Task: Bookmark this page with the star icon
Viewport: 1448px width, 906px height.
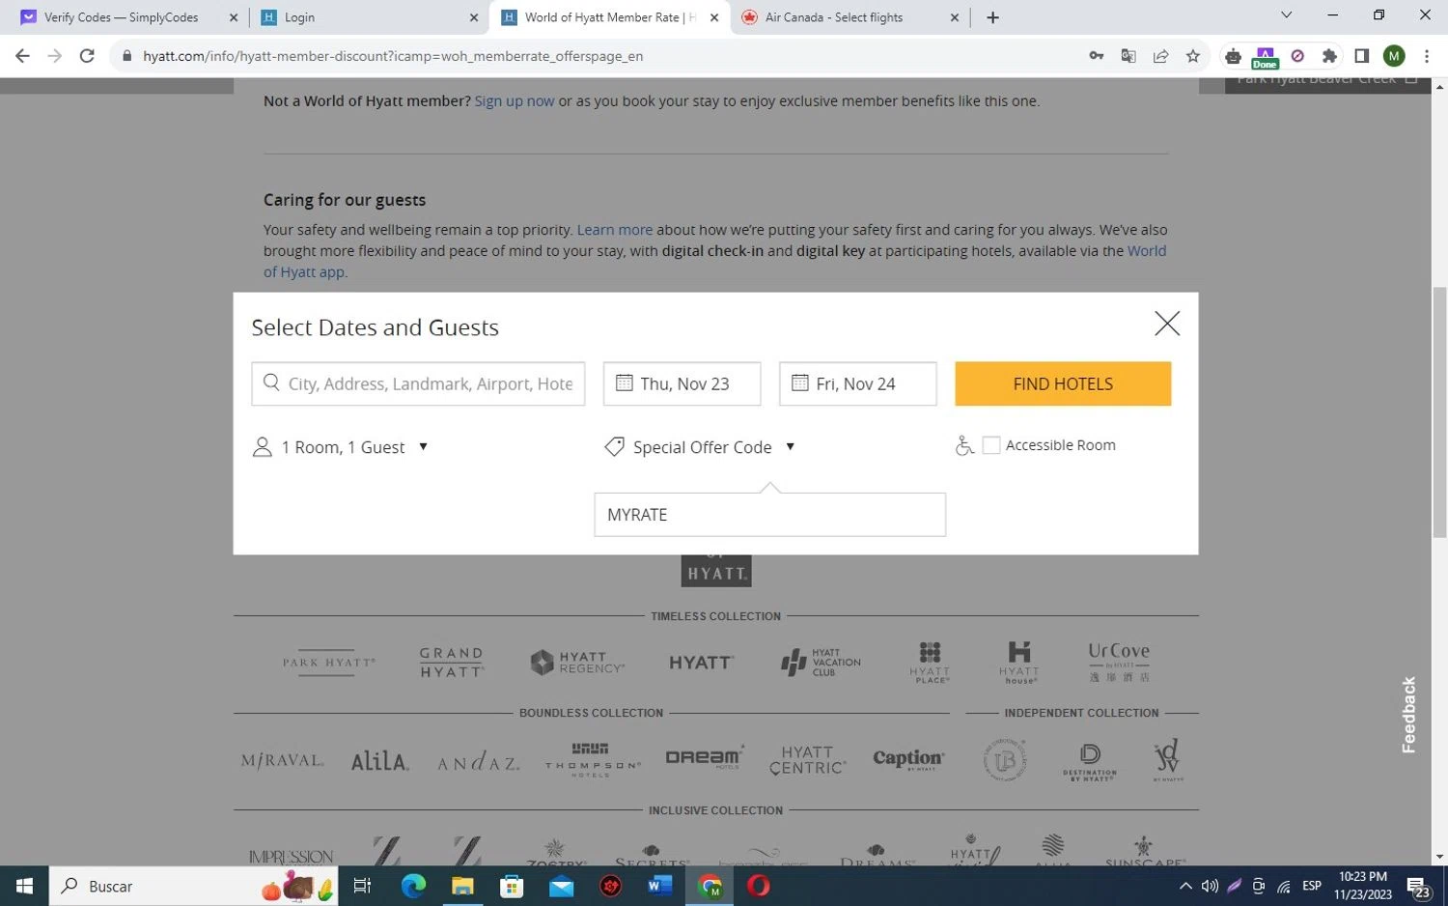Action: 1193,56
